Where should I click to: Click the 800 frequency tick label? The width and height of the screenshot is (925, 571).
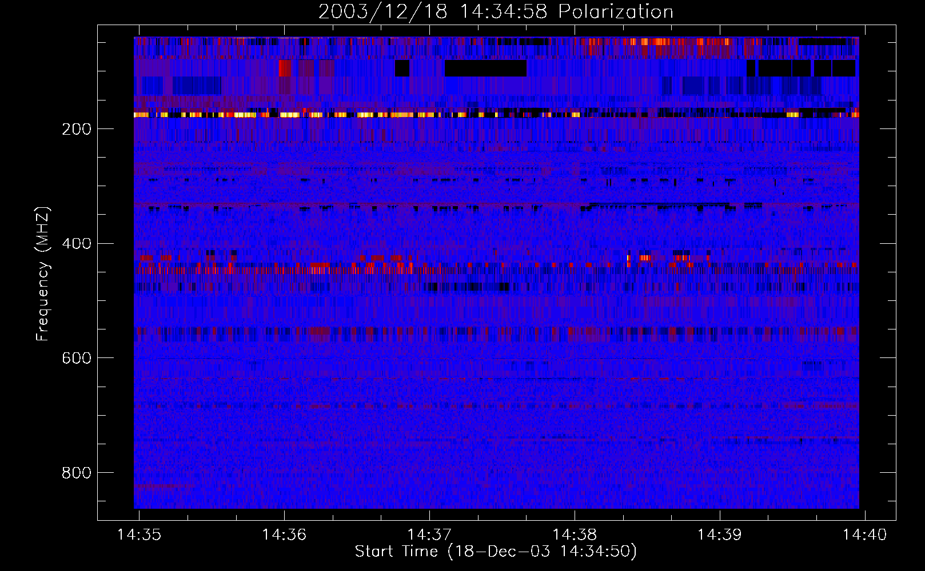(77, 473)
